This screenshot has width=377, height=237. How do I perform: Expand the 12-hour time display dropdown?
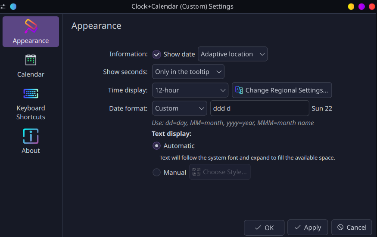tap(190, 90)
